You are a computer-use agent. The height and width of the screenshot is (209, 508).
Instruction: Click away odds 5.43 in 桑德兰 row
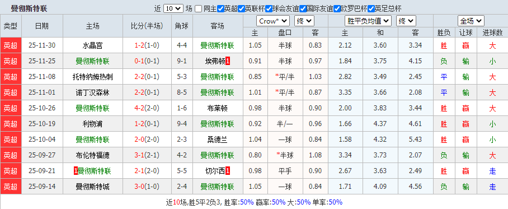[x=415, y=140]
